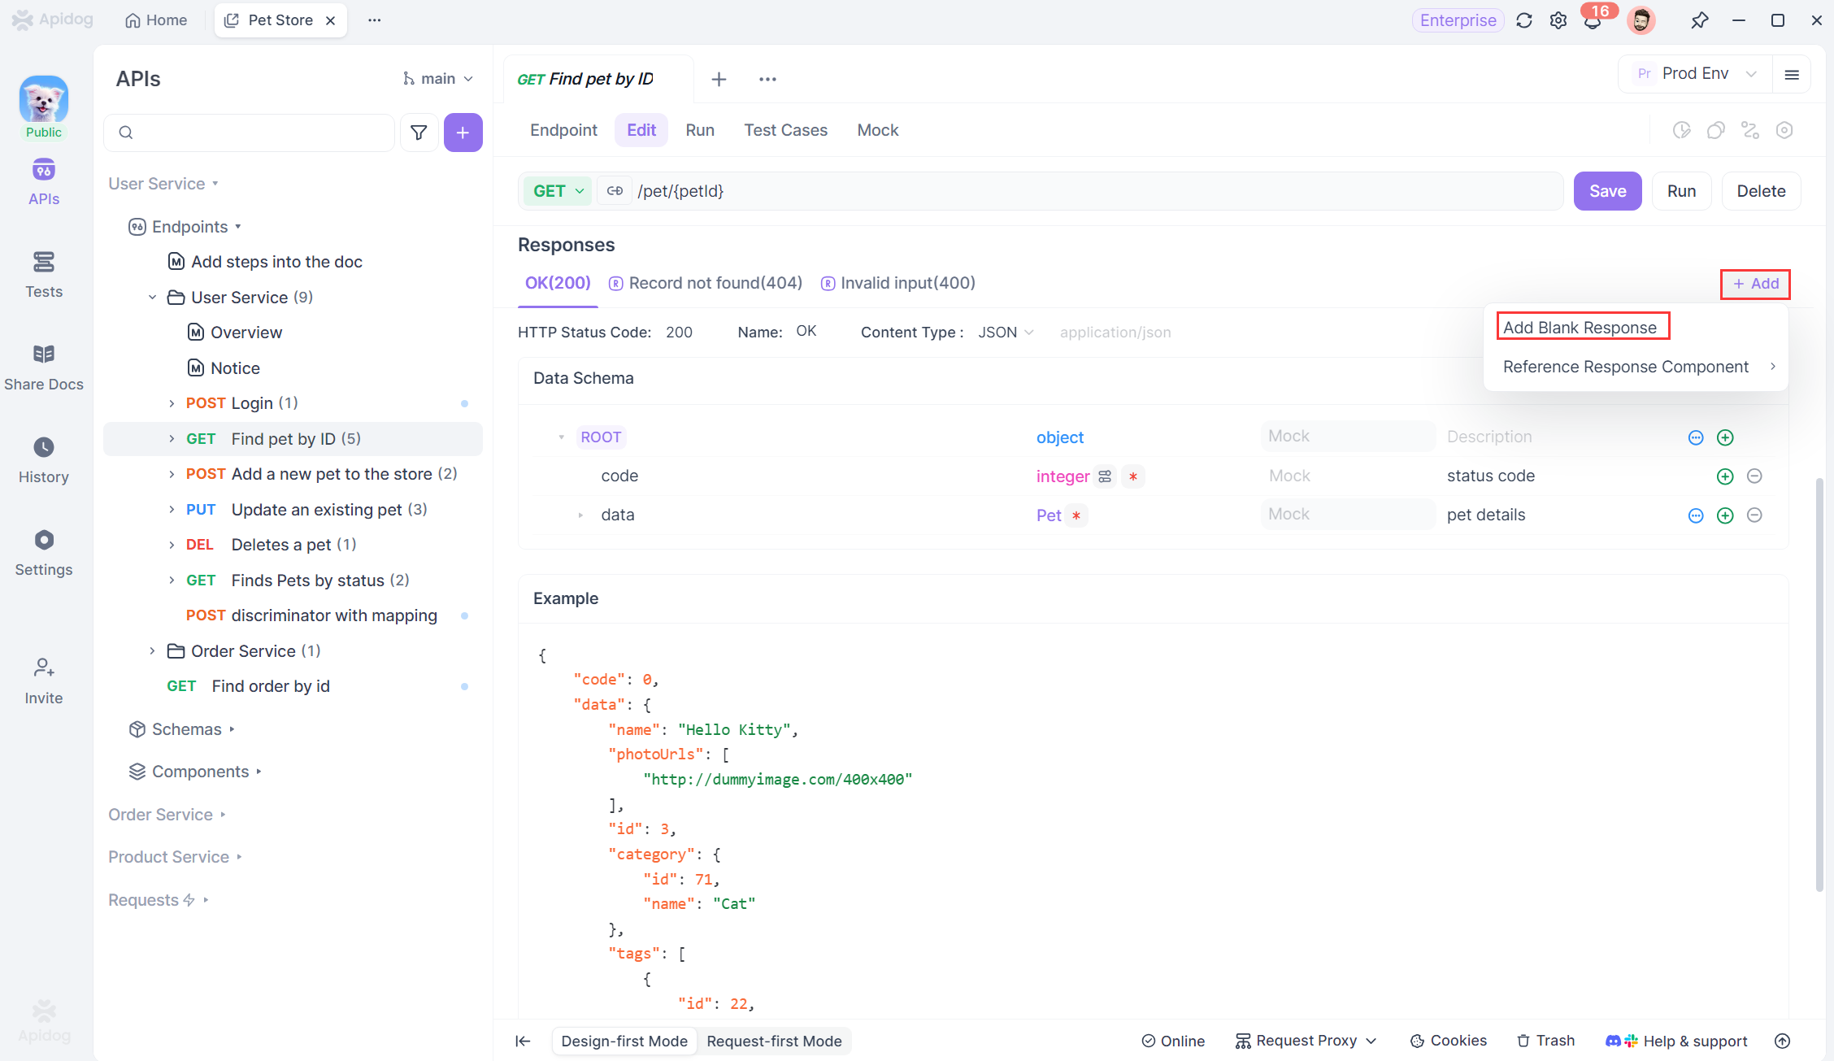1834x1061 pixels.
Task: Open Help & support link
Action: click(x=1676, y=1041)
